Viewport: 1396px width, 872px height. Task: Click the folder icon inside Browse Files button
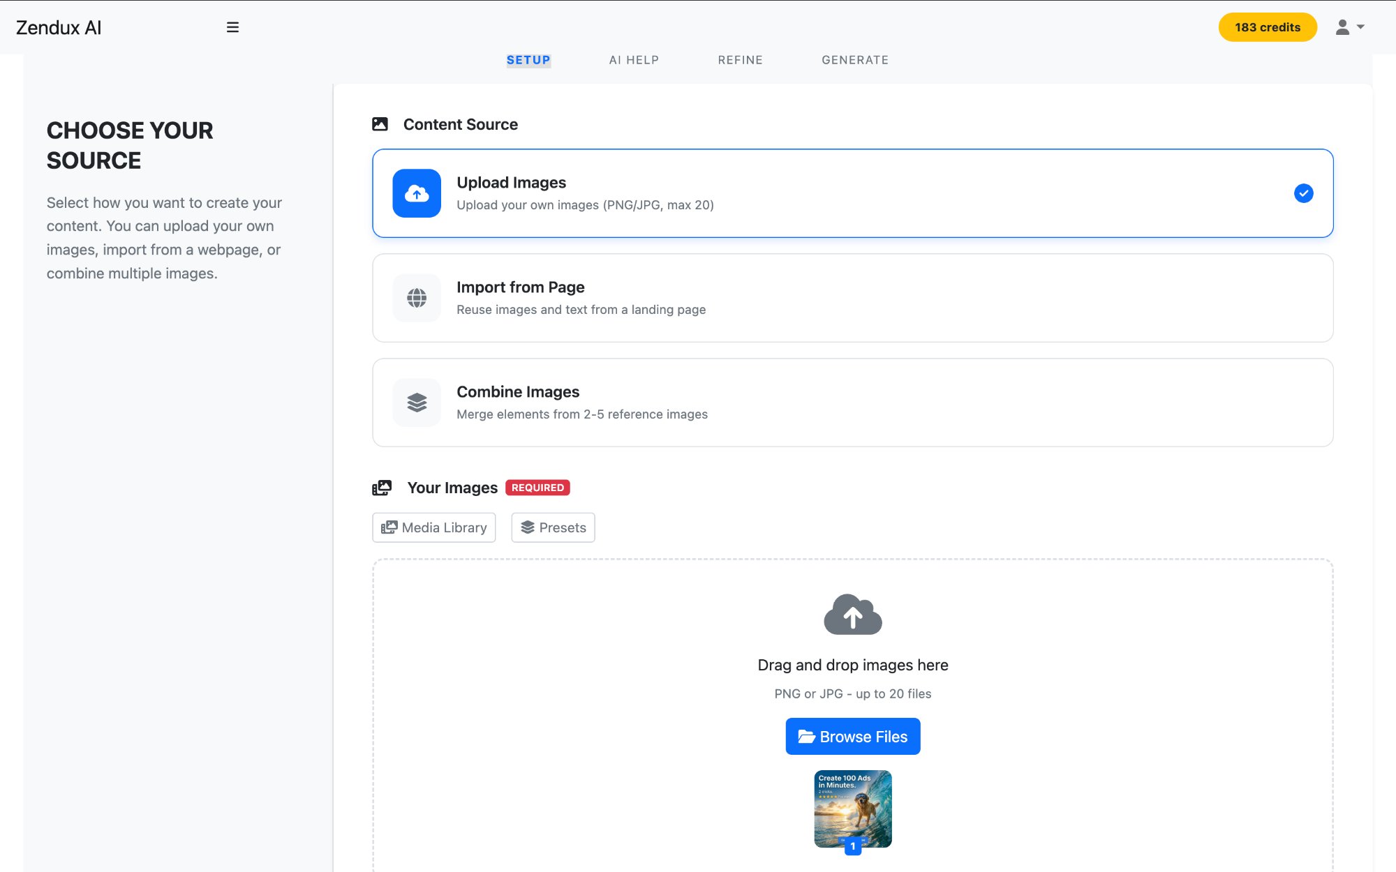(x=805, y=736)
